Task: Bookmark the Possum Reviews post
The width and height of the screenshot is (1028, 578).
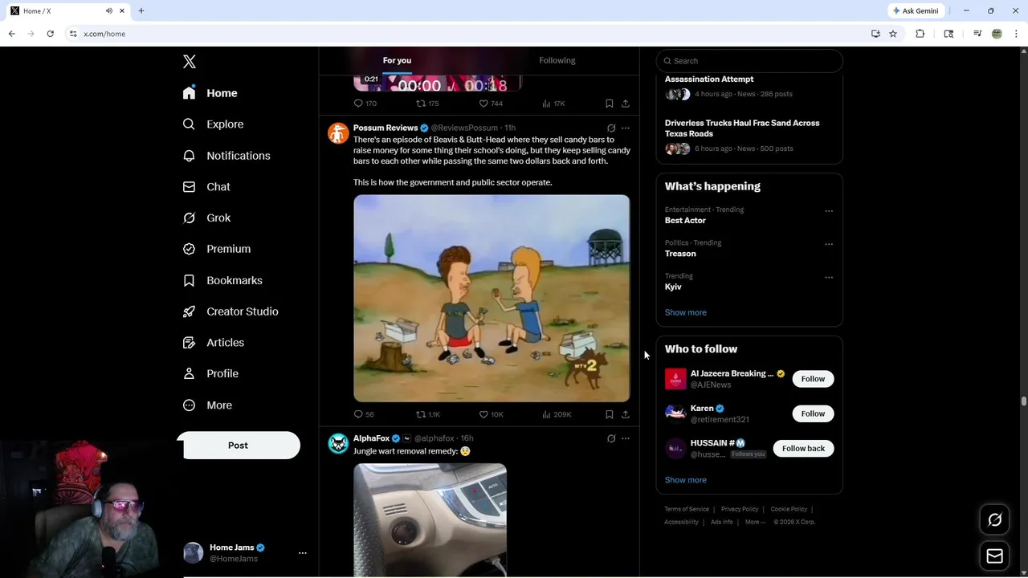Action: click(610, 414)
